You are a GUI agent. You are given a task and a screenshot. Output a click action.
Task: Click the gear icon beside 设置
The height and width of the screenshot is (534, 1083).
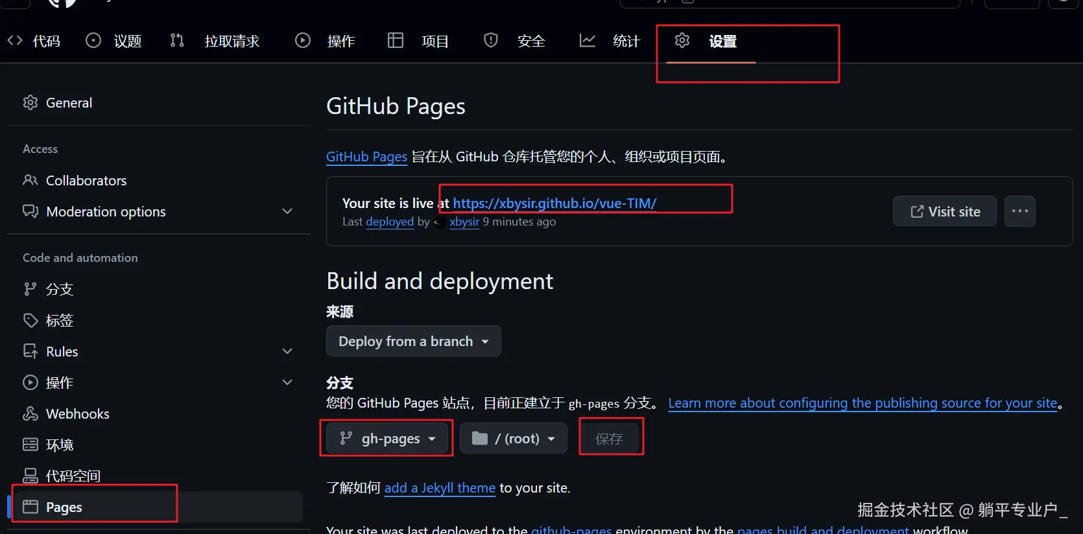[x=682, y=40]
